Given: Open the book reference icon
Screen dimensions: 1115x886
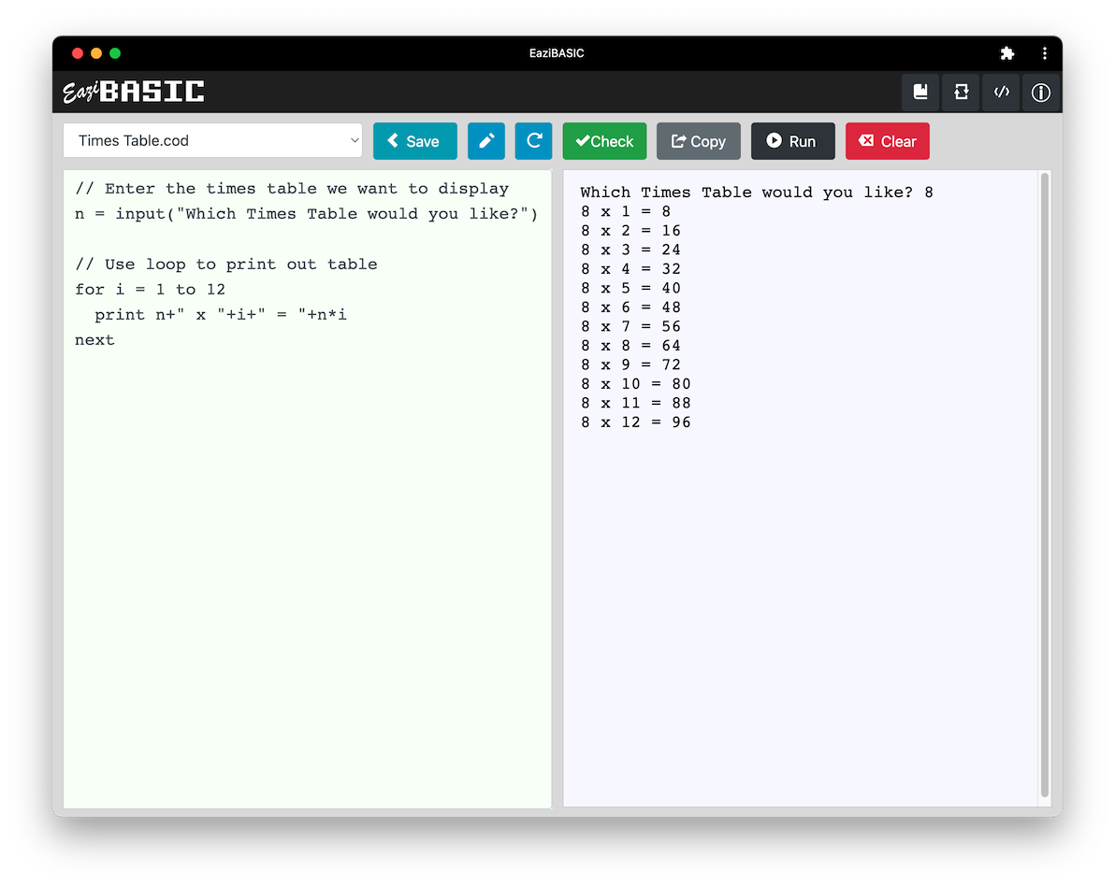Looking at the screenshot, I should click(920, 93).
